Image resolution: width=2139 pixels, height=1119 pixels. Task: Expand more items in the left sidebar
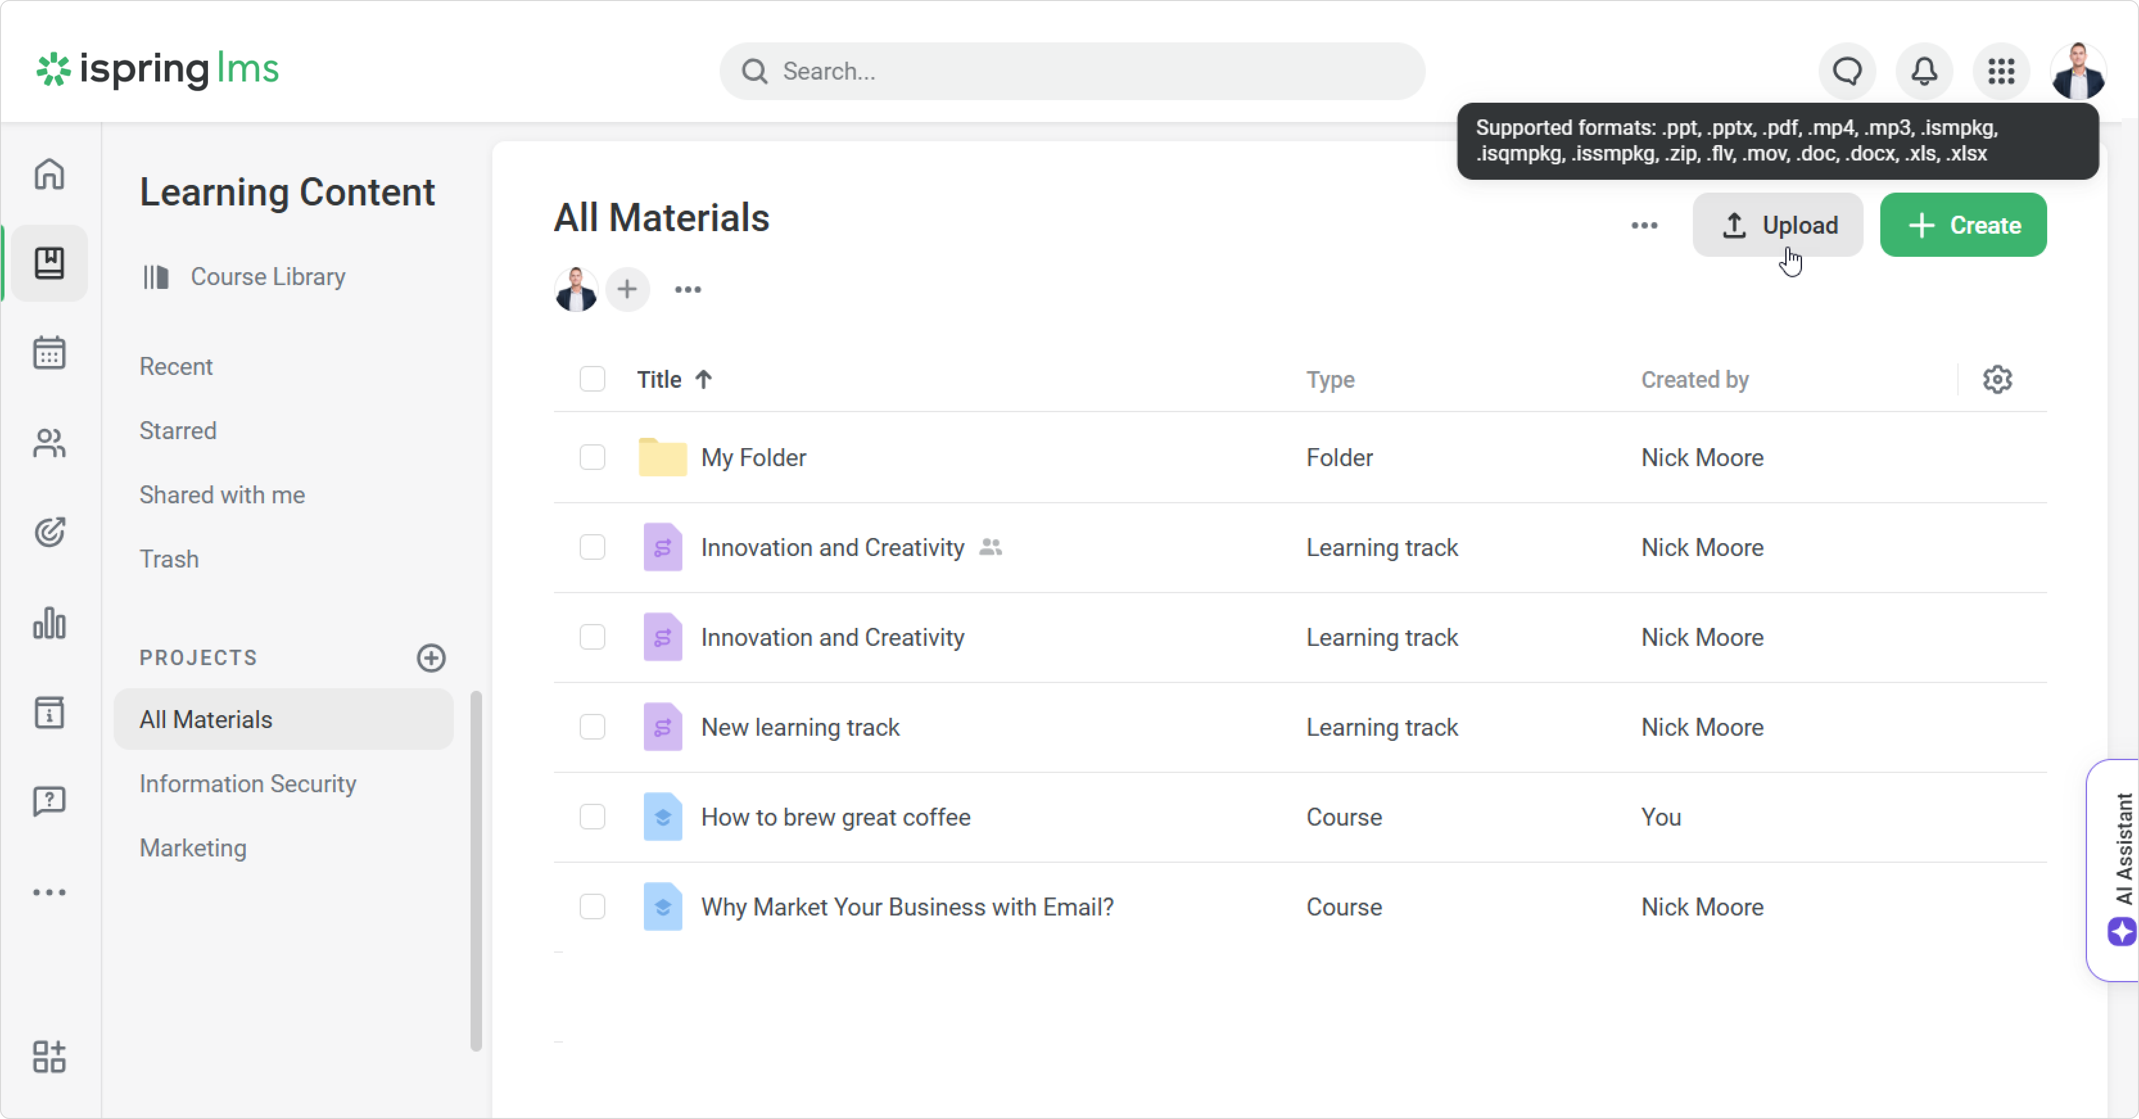tap(49, 892)
